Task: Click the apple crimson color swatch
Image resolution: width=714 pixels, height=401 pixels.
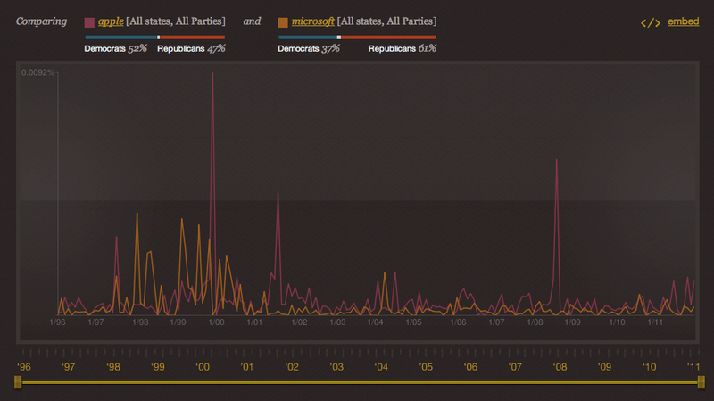Action: 89,22
